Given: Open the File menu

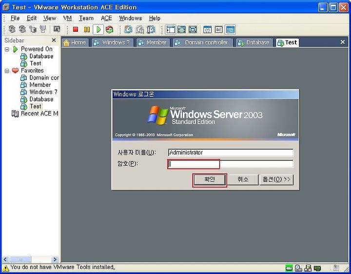Looking at the screenshot, I should coord(15,18).
